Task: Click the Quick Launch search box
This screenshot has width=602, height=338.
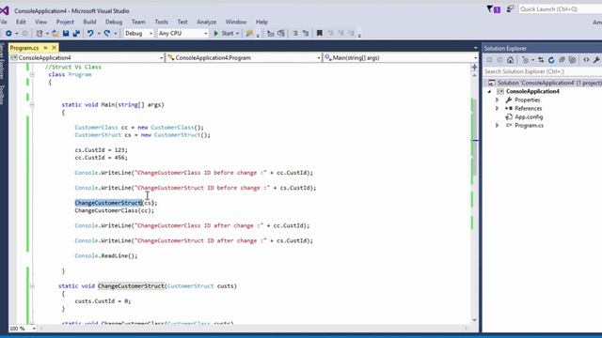Action: [x=560, y=8]
